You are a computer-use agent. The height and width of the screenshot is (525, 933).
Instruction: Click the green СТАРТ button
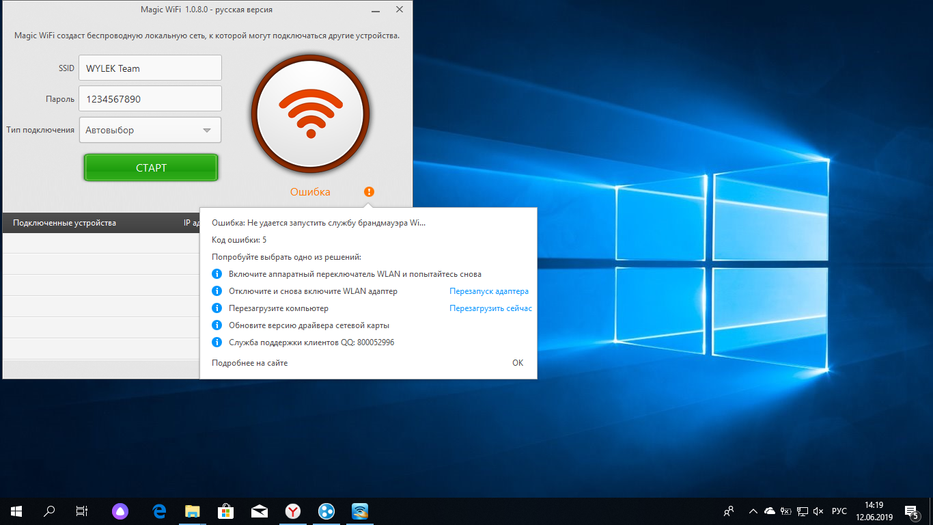(x=151, y=167)
